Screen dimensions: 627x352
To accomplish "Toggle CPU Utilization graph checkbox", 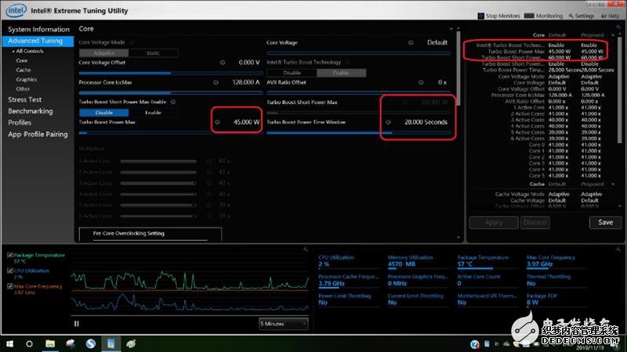I will coord(10,270).
